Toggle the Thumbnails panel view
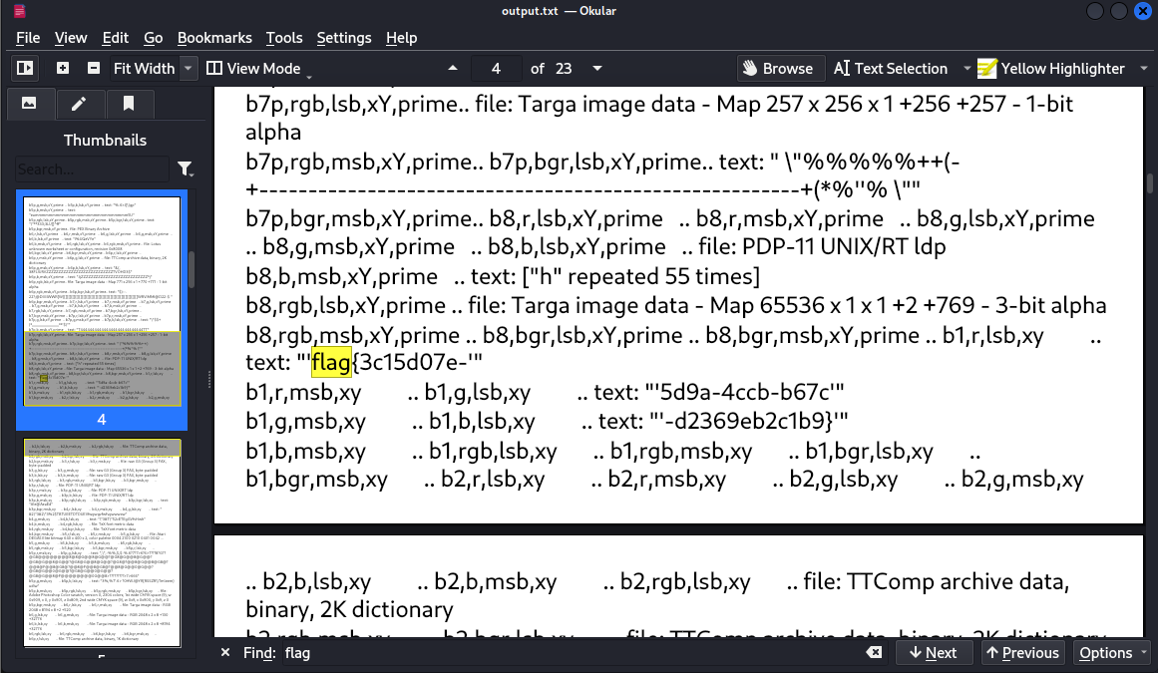 [x=31, y=104]
